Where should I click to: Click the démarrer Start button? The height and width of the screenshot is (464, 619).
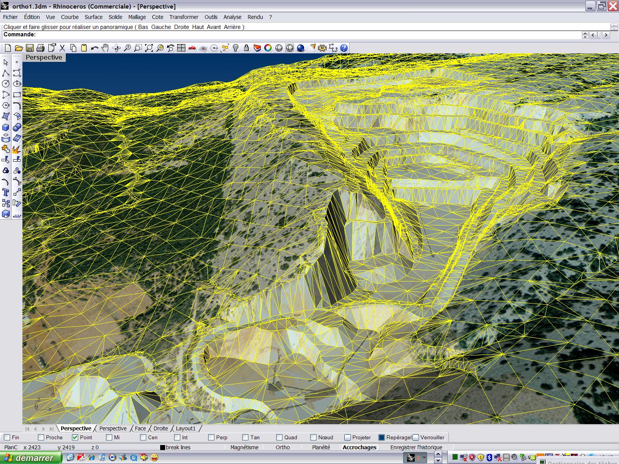click(30, 458)
